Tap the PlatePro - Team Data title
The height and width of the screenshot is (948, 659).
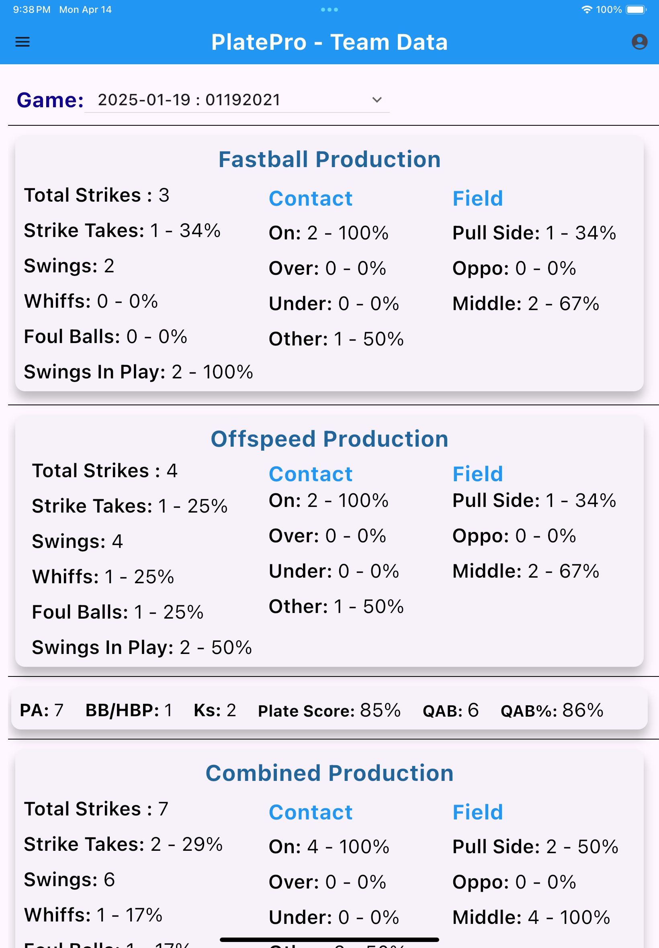(329, 42)
